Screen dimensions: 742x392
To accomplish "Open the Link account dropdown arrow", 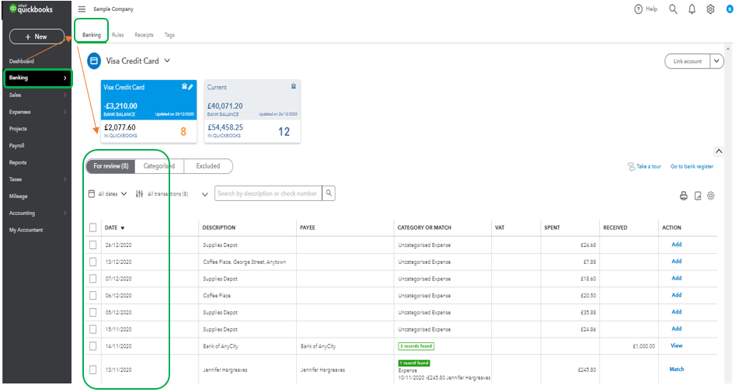I will pyautogui.click(x=716, y=61).
